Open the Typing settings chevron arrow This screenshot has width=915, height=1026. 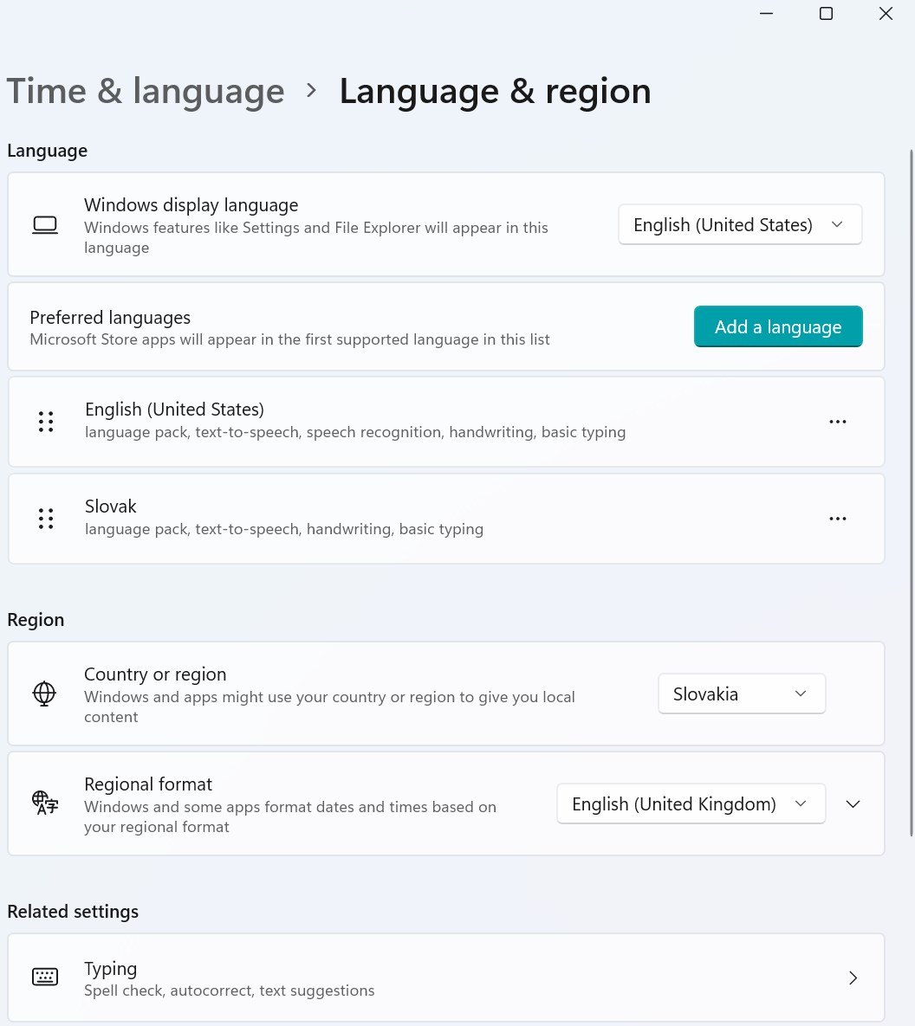click(x=853, y=978)
